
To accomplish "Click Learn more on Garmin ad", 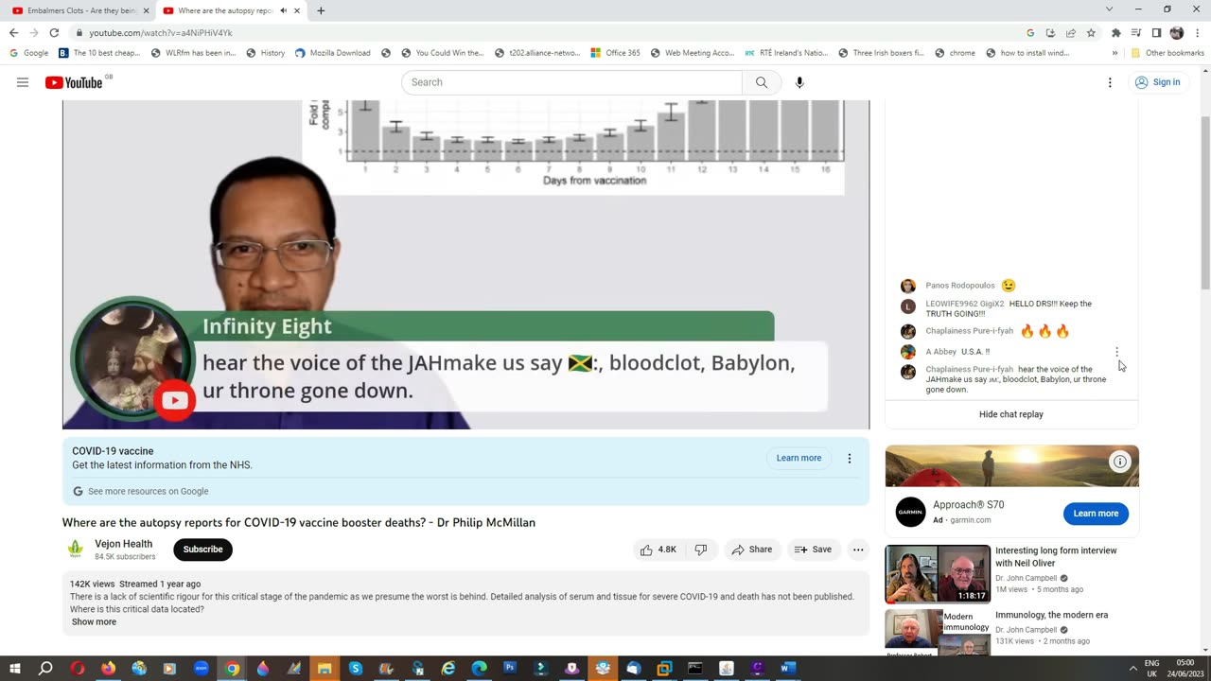I will click(x=1096, y=514).
